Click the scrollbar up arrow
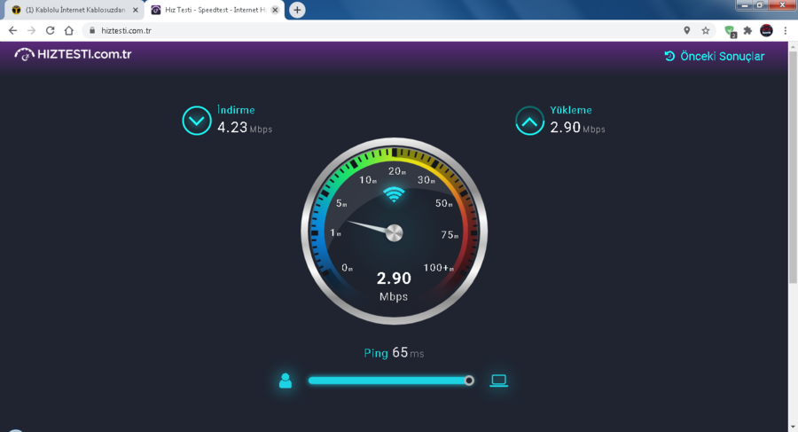Screen dimensions: 798x432 pos(793,46)
